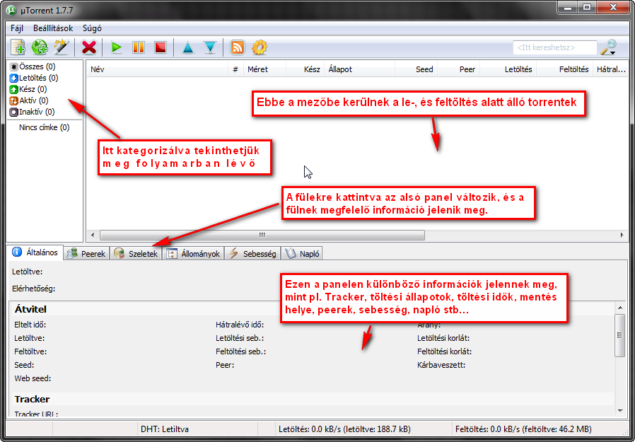The width and height of the screenshot is (635, 442).
Task: Switch to the Sebesség tab
Action: pyautogui.click(x=252, y=253)
